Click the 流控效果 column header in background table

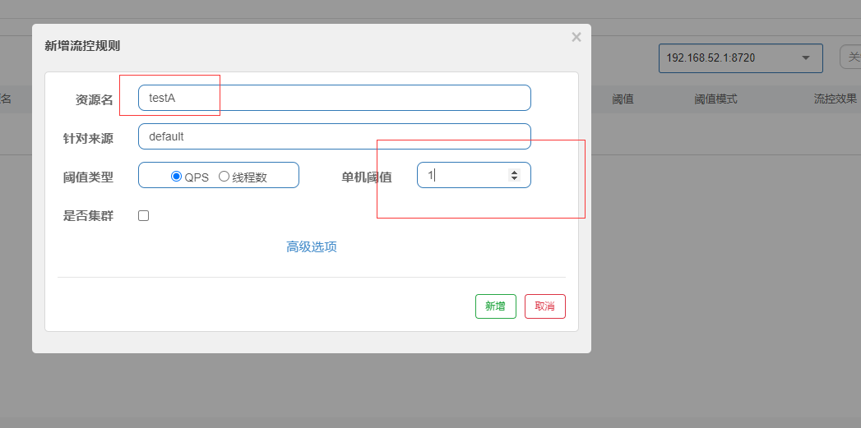pyautogui.click(x=836, y=99)
